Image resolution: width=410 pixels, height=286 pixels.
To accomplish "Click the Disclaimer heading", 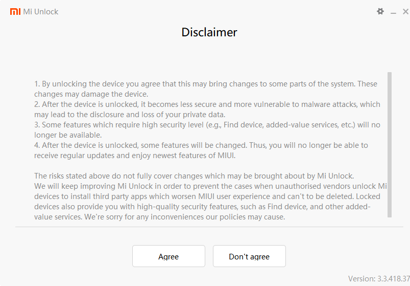I will point(209,32).
